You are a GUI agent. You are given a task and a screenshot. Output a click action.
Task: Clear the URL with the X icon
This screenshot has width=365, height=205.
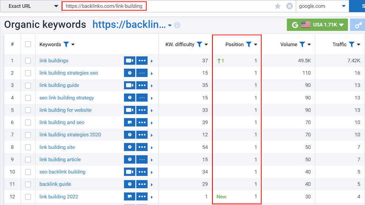289,6
